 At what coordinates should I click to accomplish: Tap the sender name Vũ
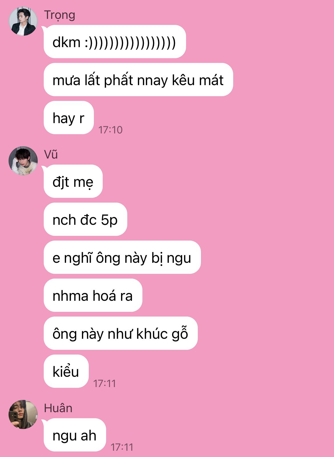pos(51,155)
